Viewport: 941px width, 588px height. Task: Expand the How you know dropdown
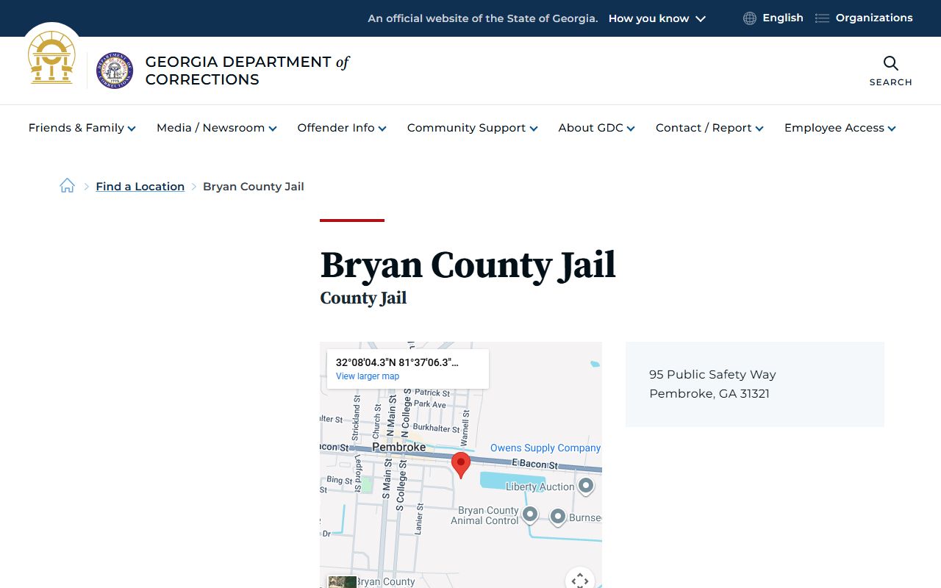click(x=657, y=18)
